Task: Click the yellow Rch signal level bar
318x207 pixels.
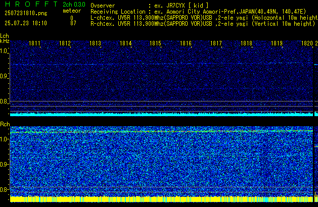Action: coord(161,199)
